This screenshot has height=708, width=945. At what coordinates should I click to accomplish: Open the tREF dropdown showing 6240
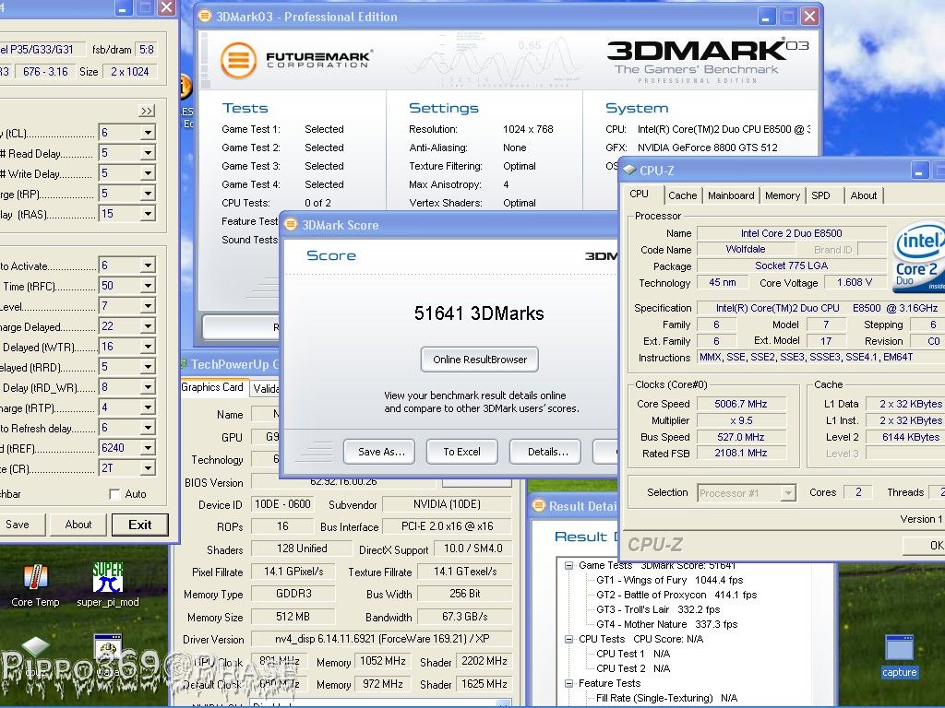coord(148,448)
